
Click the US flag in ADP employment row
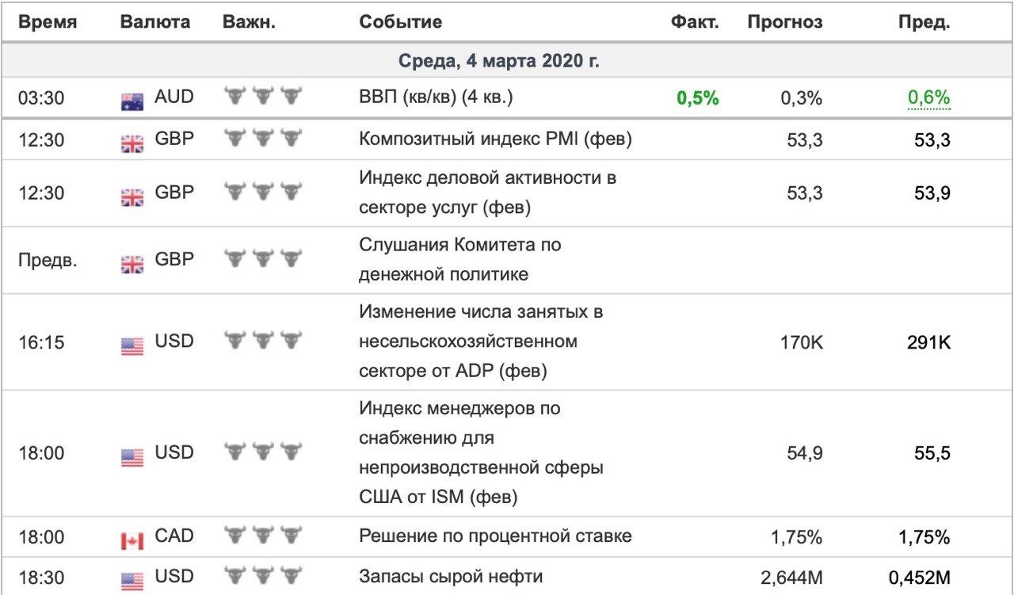132,345
